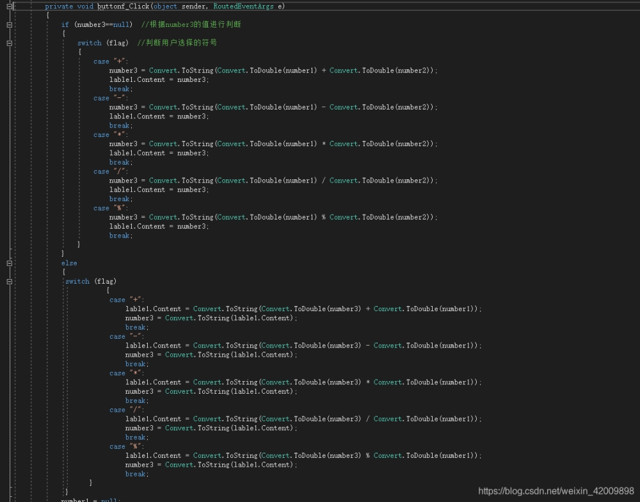Click case "%" in the else block
The width and height of the screenshot is (640, 502).
127,447
